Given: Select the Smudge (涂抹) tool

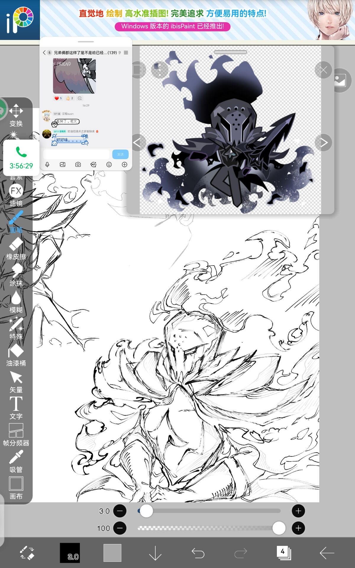Looking at the screenshot, I should pyautogui.click(x=16, y=275).
